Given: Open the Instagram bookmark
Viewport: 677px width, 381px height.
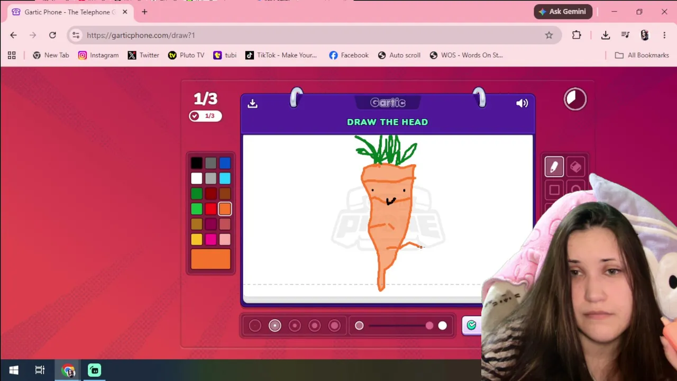Looking at the screenshot, I should 98,55.
